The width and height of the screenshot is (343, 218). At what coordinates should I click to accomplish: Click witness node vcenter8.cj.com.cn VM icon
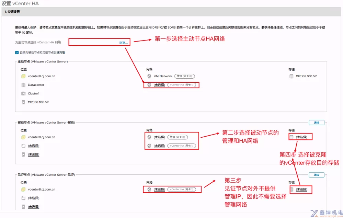click(x=23, y=190)
